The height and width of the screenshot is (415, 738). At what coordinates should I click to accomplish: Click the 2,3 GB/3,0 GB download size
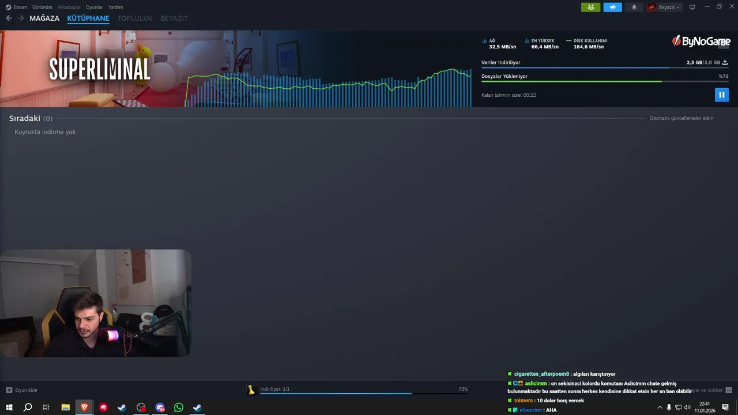(x=703, y=62)
